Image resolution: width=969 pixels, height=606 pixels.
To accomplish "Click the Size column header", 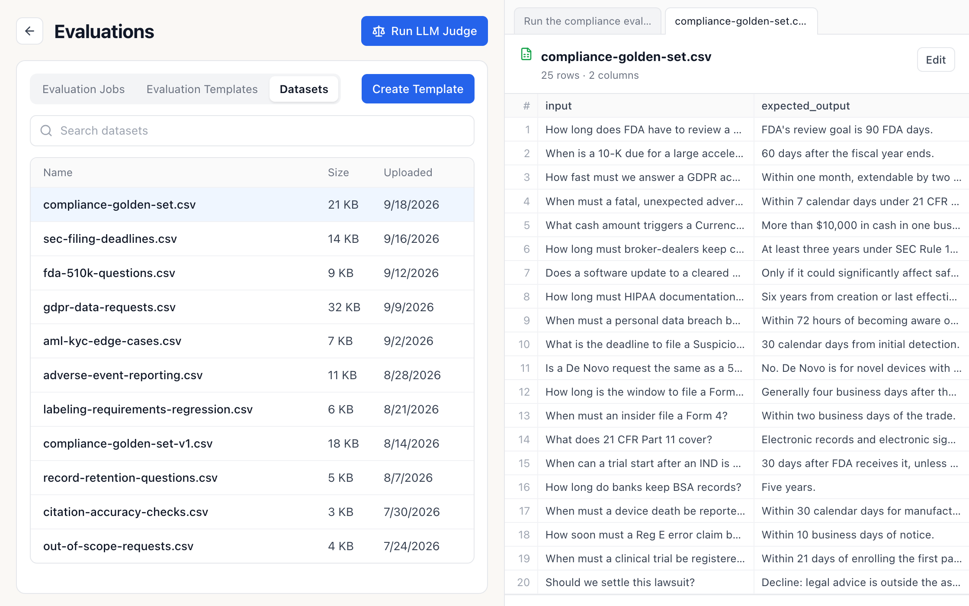I will click(338, 173).
